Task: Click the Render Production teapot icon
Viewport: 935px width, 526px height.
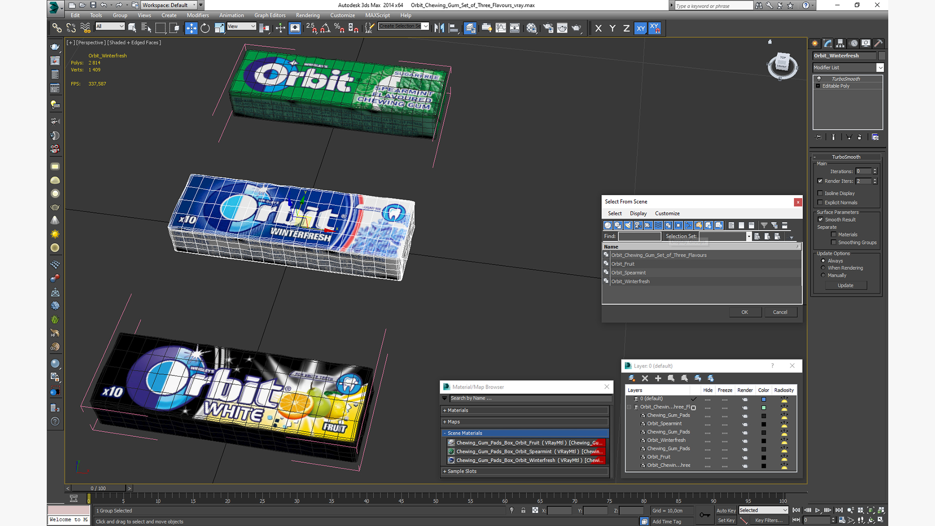Action: click(577, 28)
